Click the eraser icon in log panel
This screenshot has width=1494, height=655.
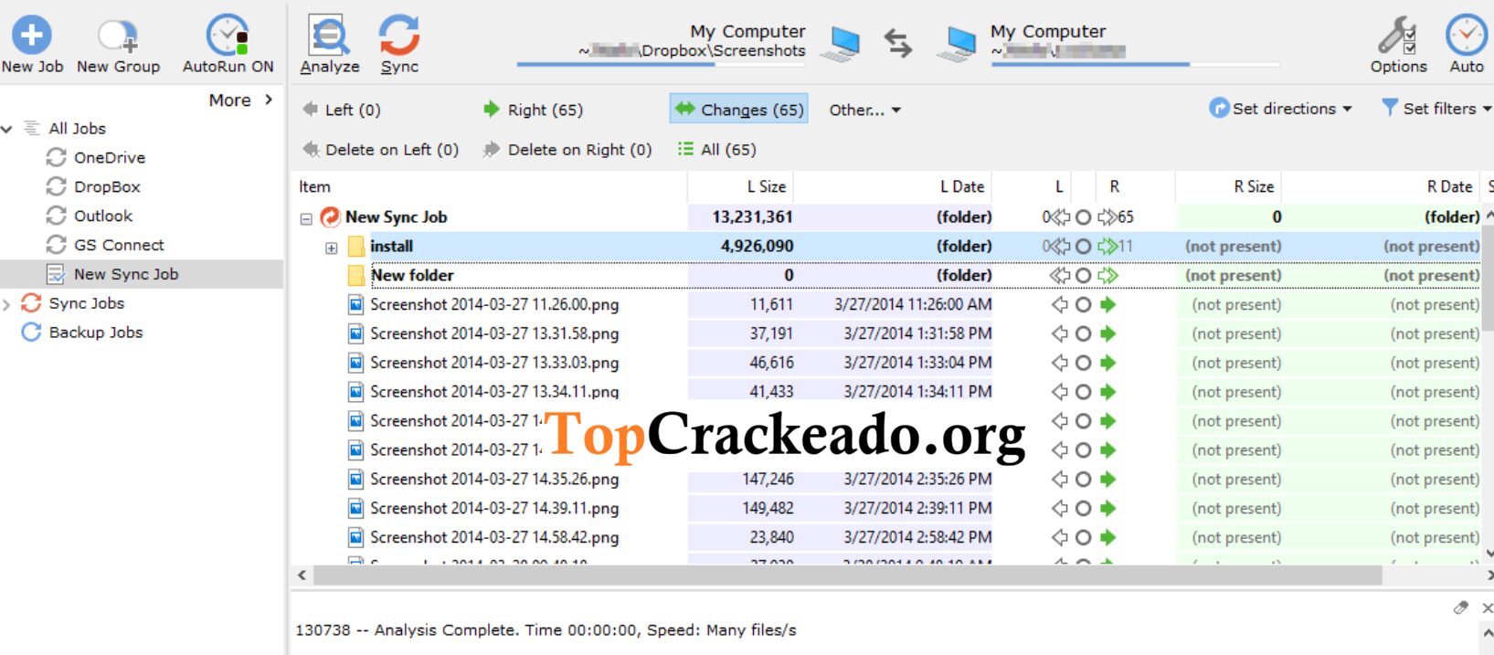point(1461,608)
